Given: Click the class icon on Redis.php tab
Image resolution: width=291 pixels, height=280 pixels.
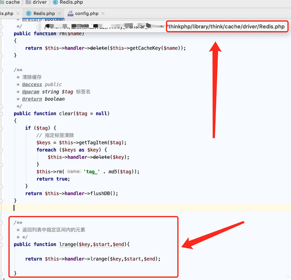Looking at the screenshot, I should coord(29,13).
